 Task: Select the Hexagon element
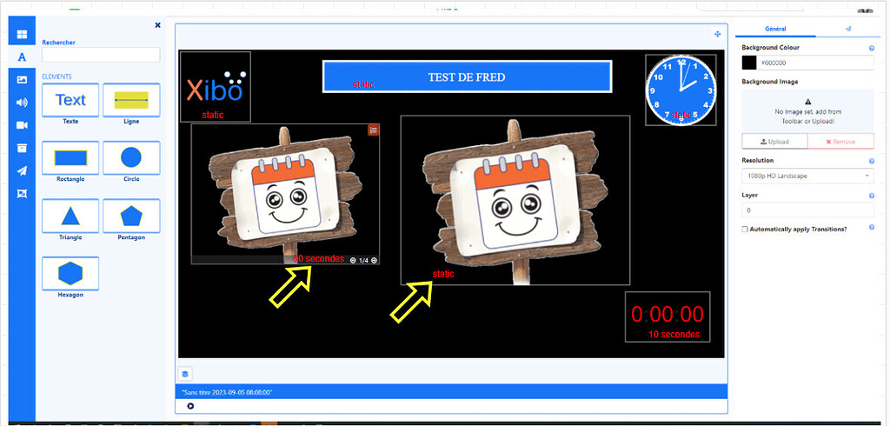click(x=70, y=274)
